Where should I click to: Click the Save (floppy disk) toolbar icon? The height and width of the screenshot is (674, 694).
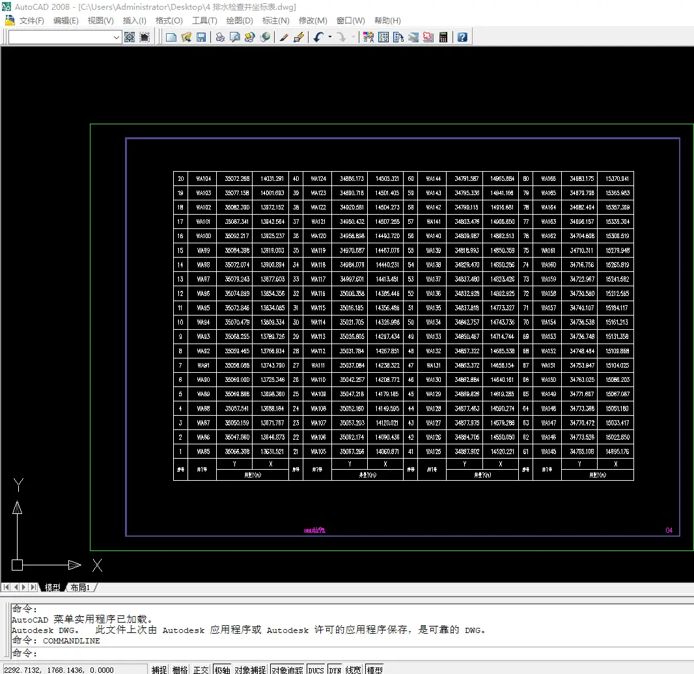tap(201, 37)
